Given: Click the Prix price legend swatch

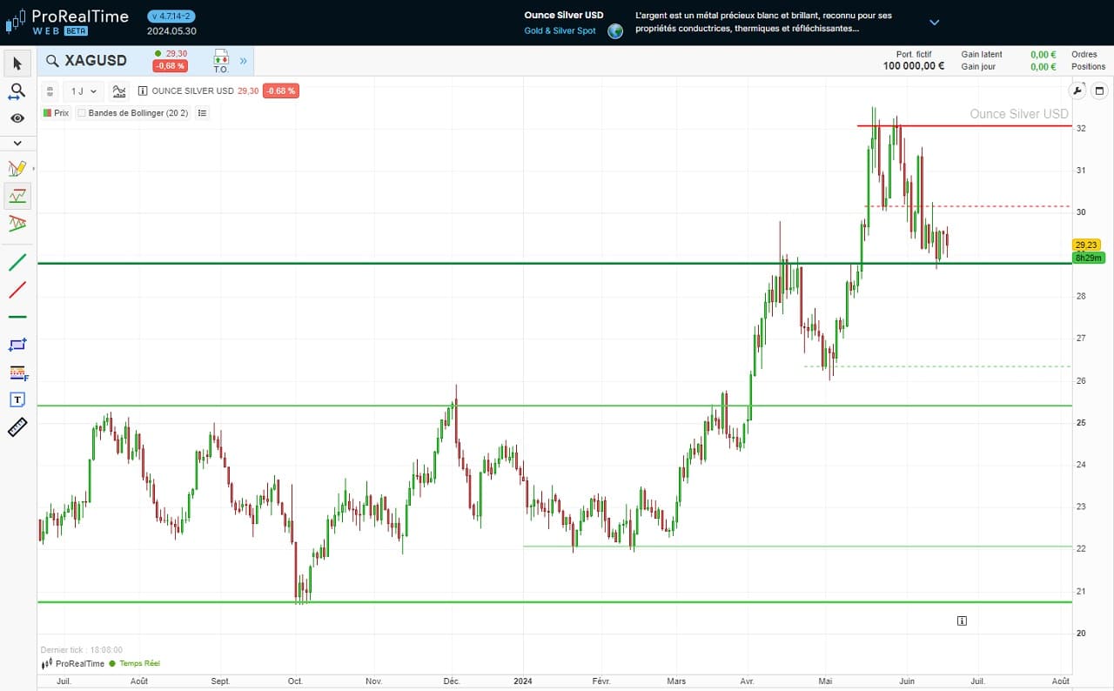Looking at the screenshot, I should tap(47, 113).
